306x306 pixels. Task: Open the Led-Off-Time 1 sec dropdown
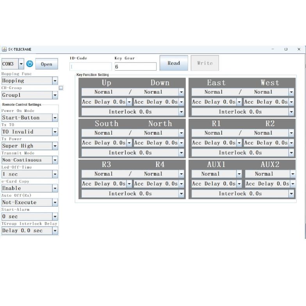coord(30,174)
